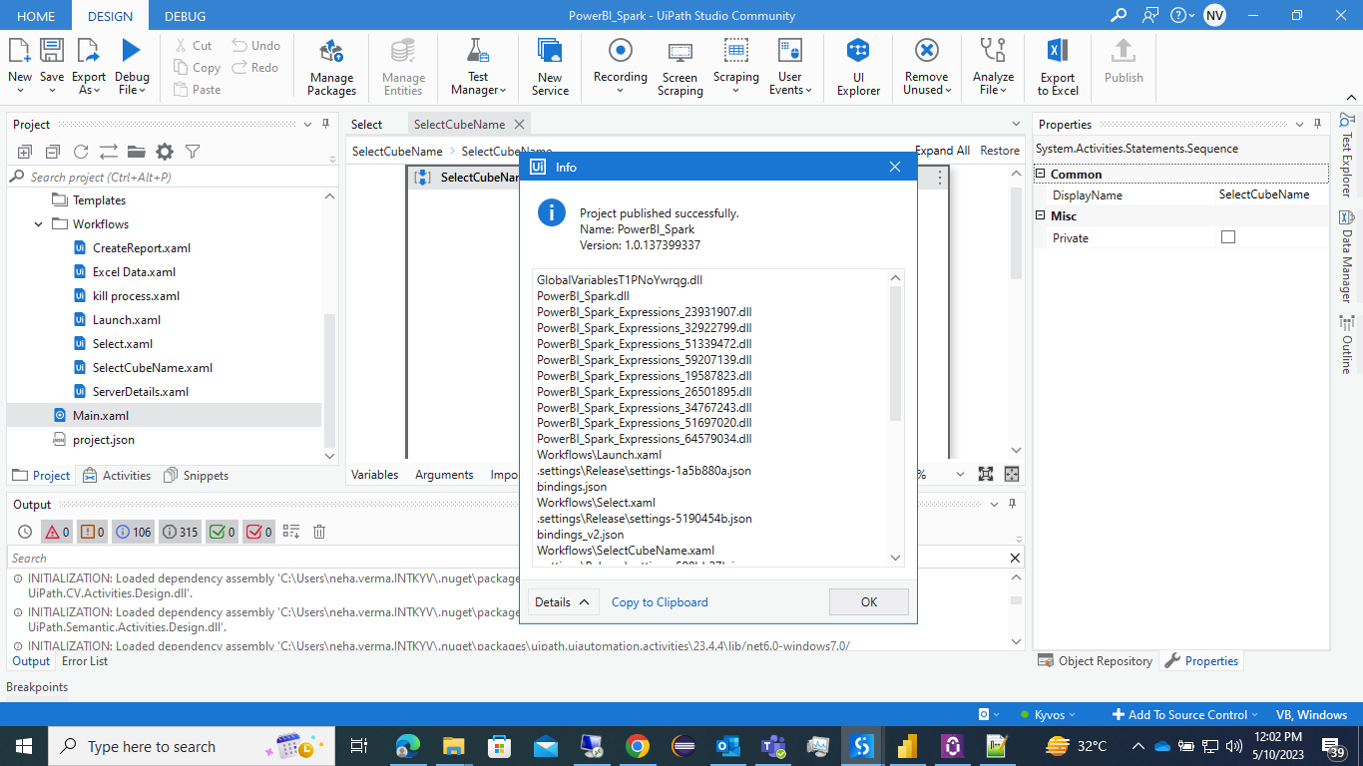
Task: Dismiss the dialog with the OK button
Action: (868, 601)
